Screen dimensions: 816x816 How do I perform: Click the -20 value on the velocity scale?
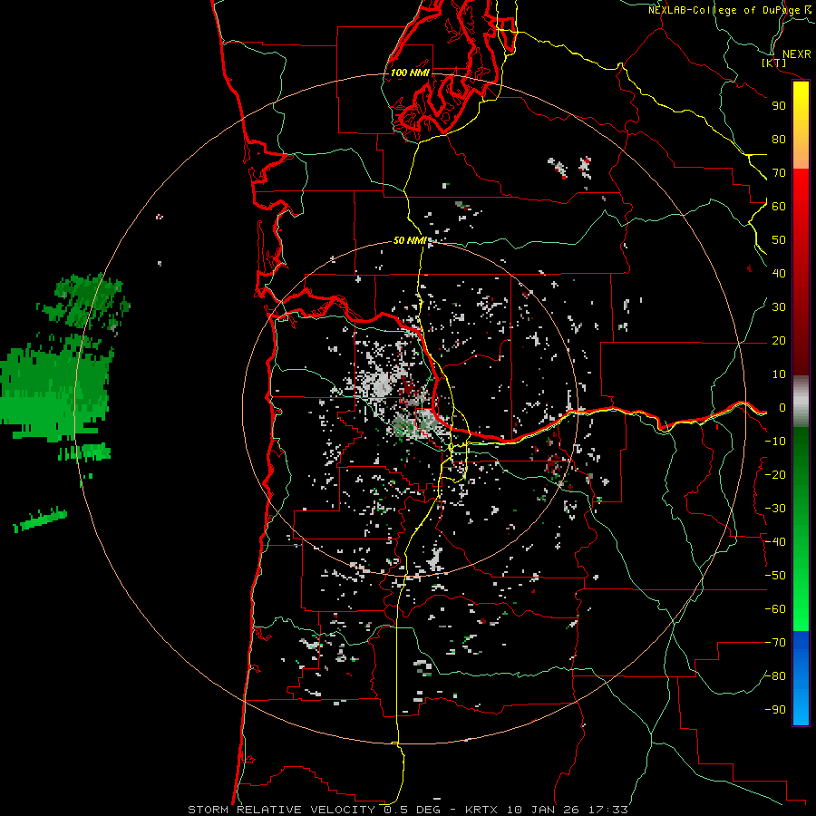click(x=775, y=475)
